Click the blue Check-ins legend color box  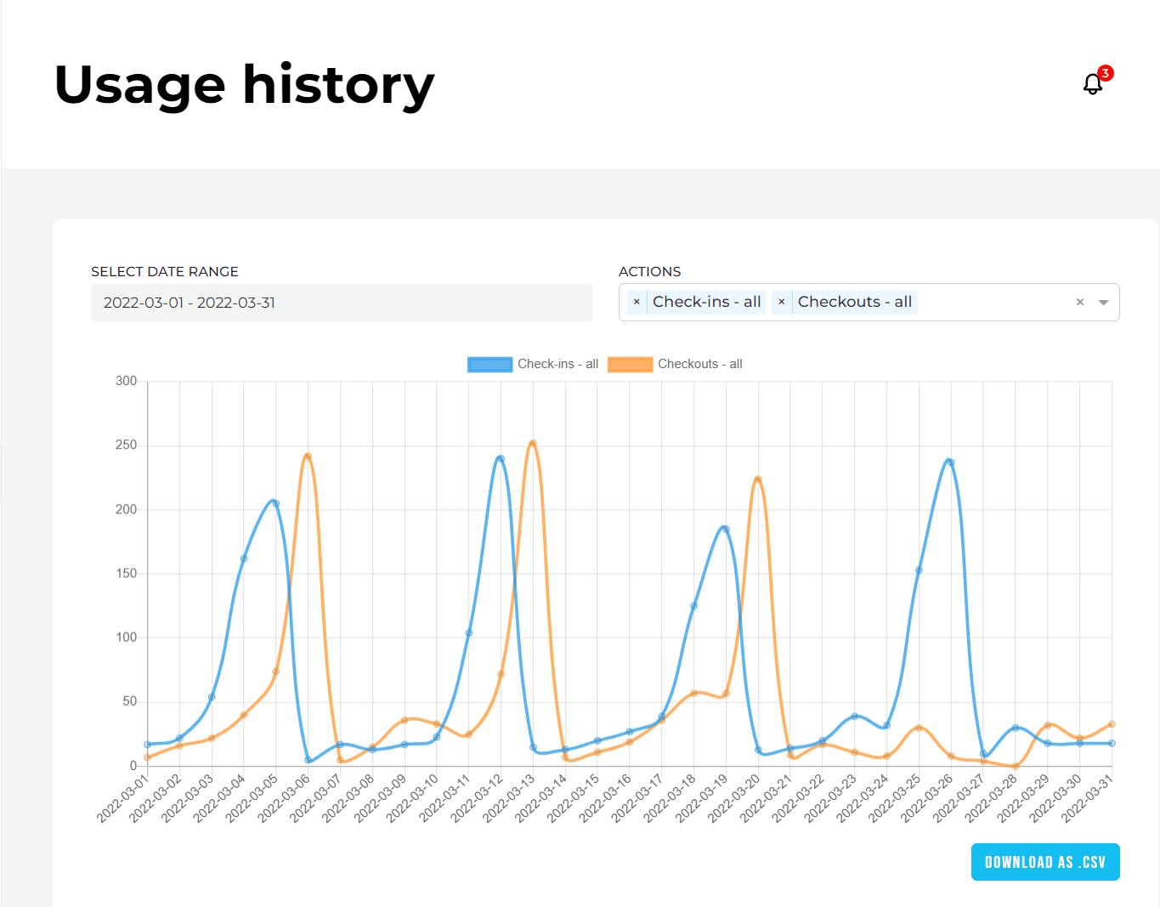coord(489,364)
